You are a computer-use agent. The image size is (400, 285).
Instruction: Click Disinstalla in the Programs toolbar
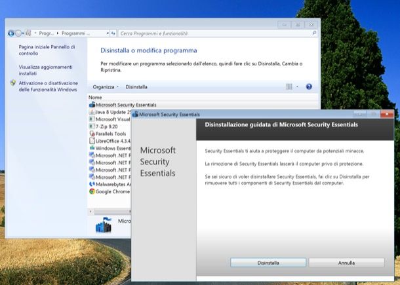click(x=136, y=87)
